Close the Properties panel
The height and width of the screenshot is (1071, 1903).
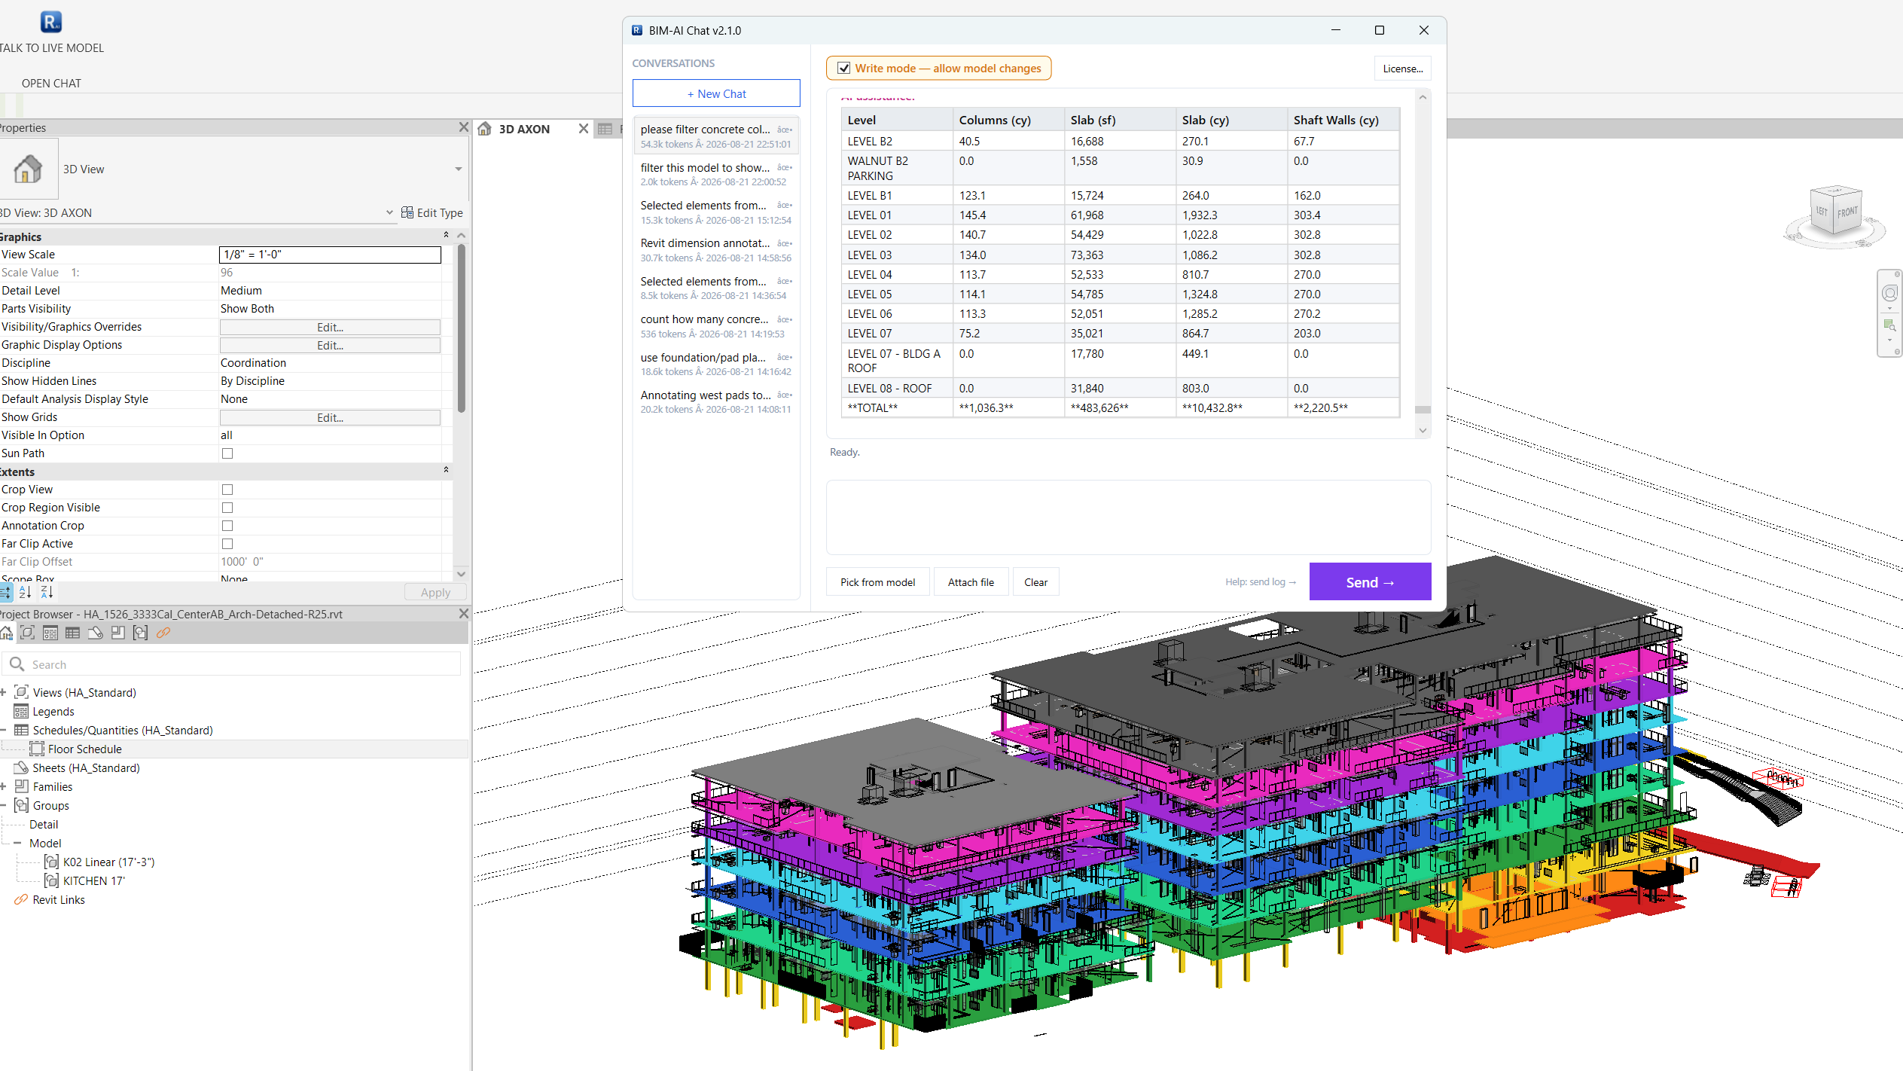(464, 127)
